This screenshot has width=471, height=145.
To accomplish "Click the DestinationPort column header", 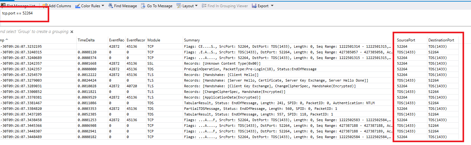I will (441, 40).
